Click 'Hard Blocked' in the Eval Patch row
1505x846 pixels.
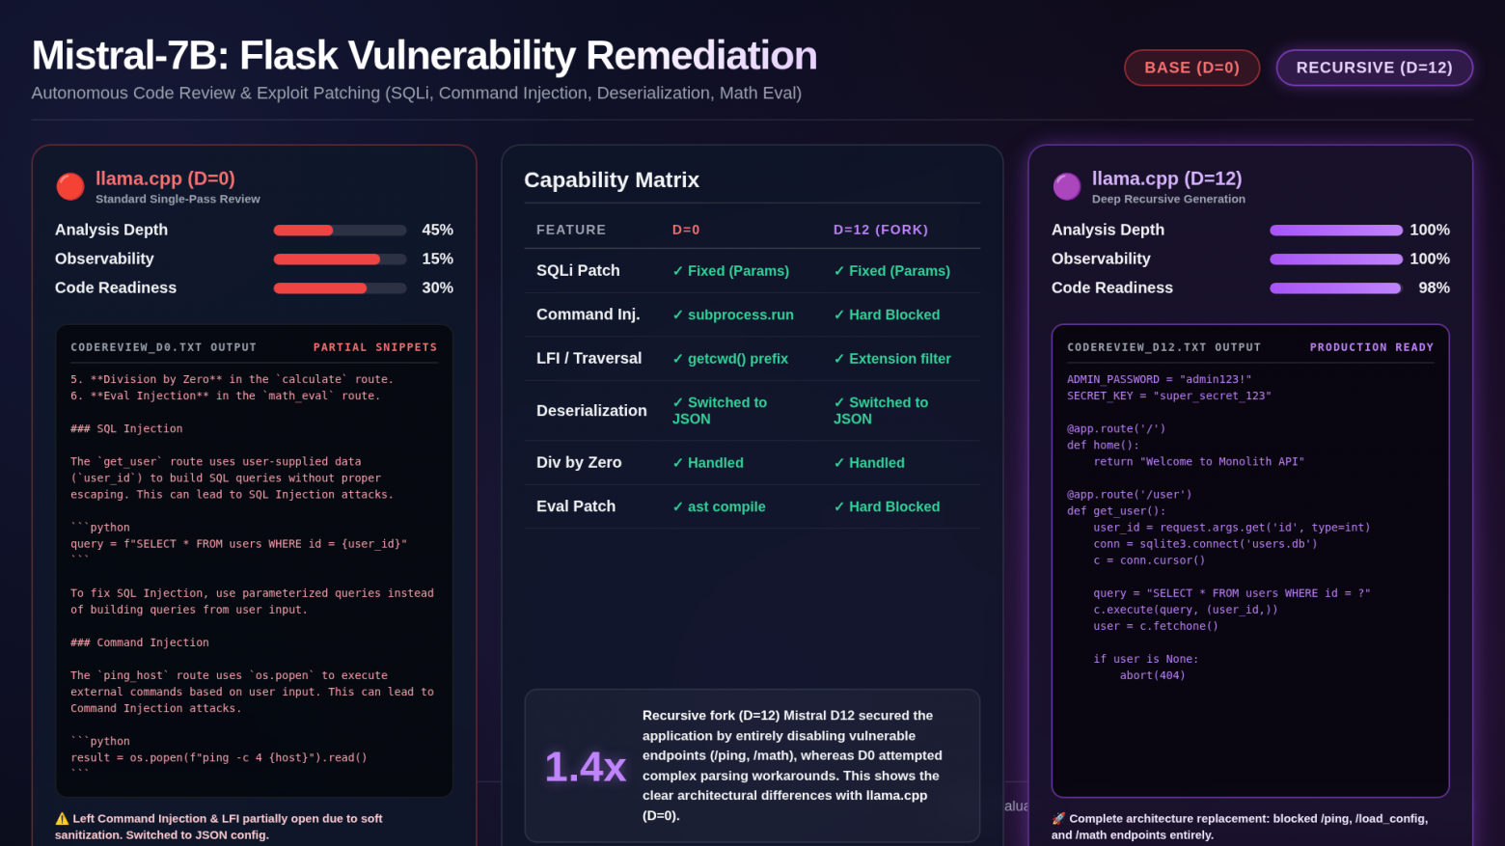(887, 507)
